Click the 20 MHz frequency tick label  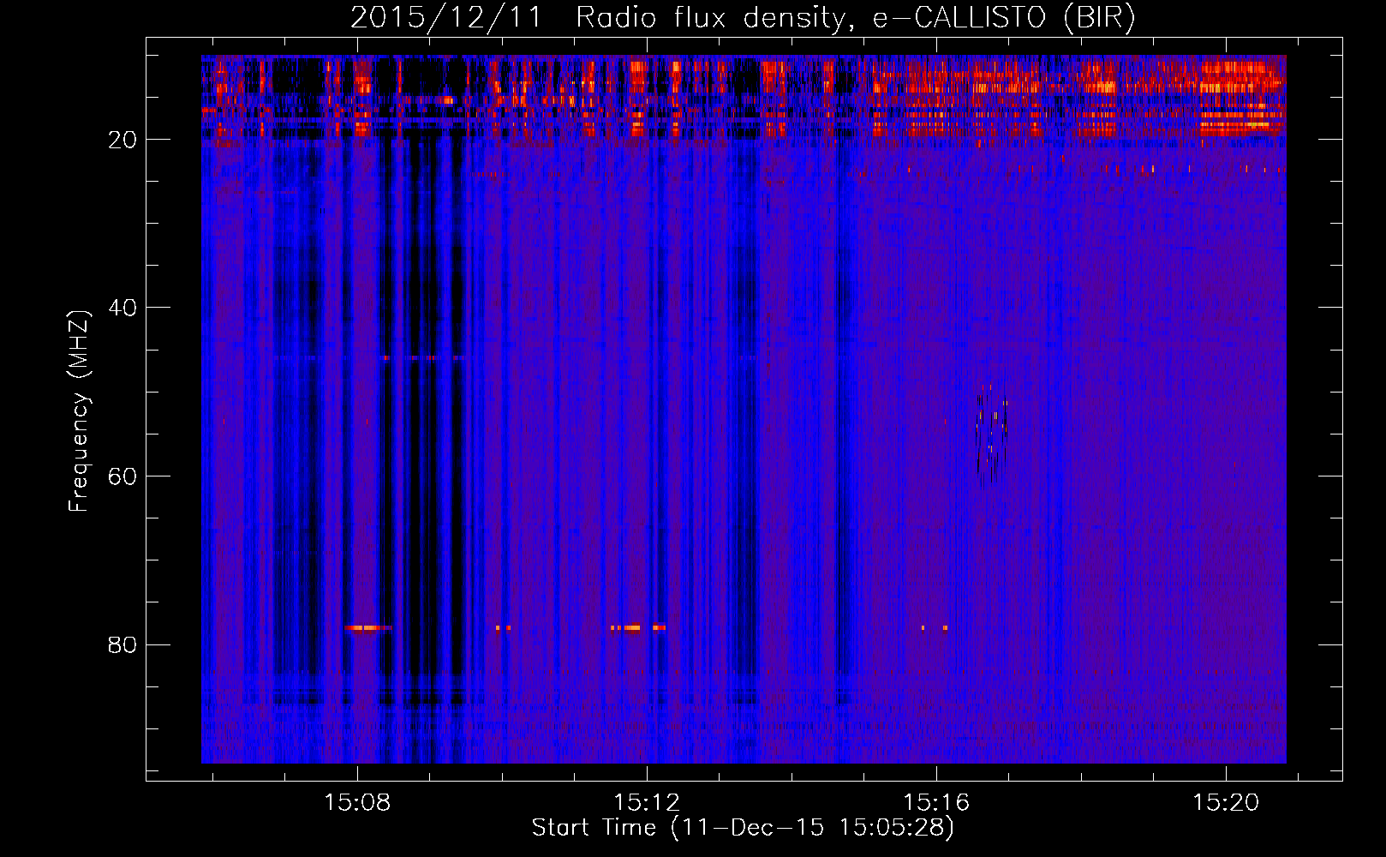coord(123,140)
